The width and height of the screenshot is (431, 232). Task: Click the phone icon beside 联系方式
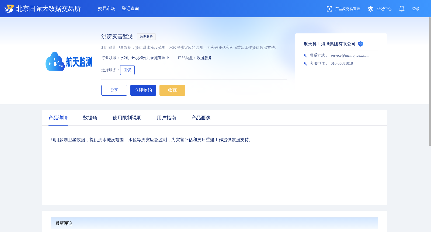[306, 56]
